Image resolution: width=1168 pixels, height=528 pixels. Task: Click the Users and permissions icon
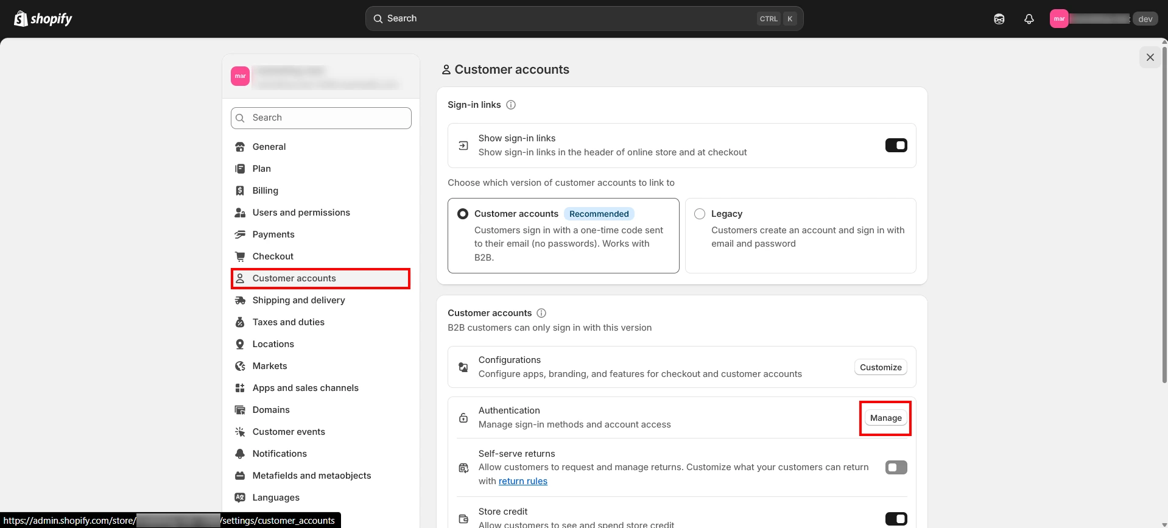(240, 213)
